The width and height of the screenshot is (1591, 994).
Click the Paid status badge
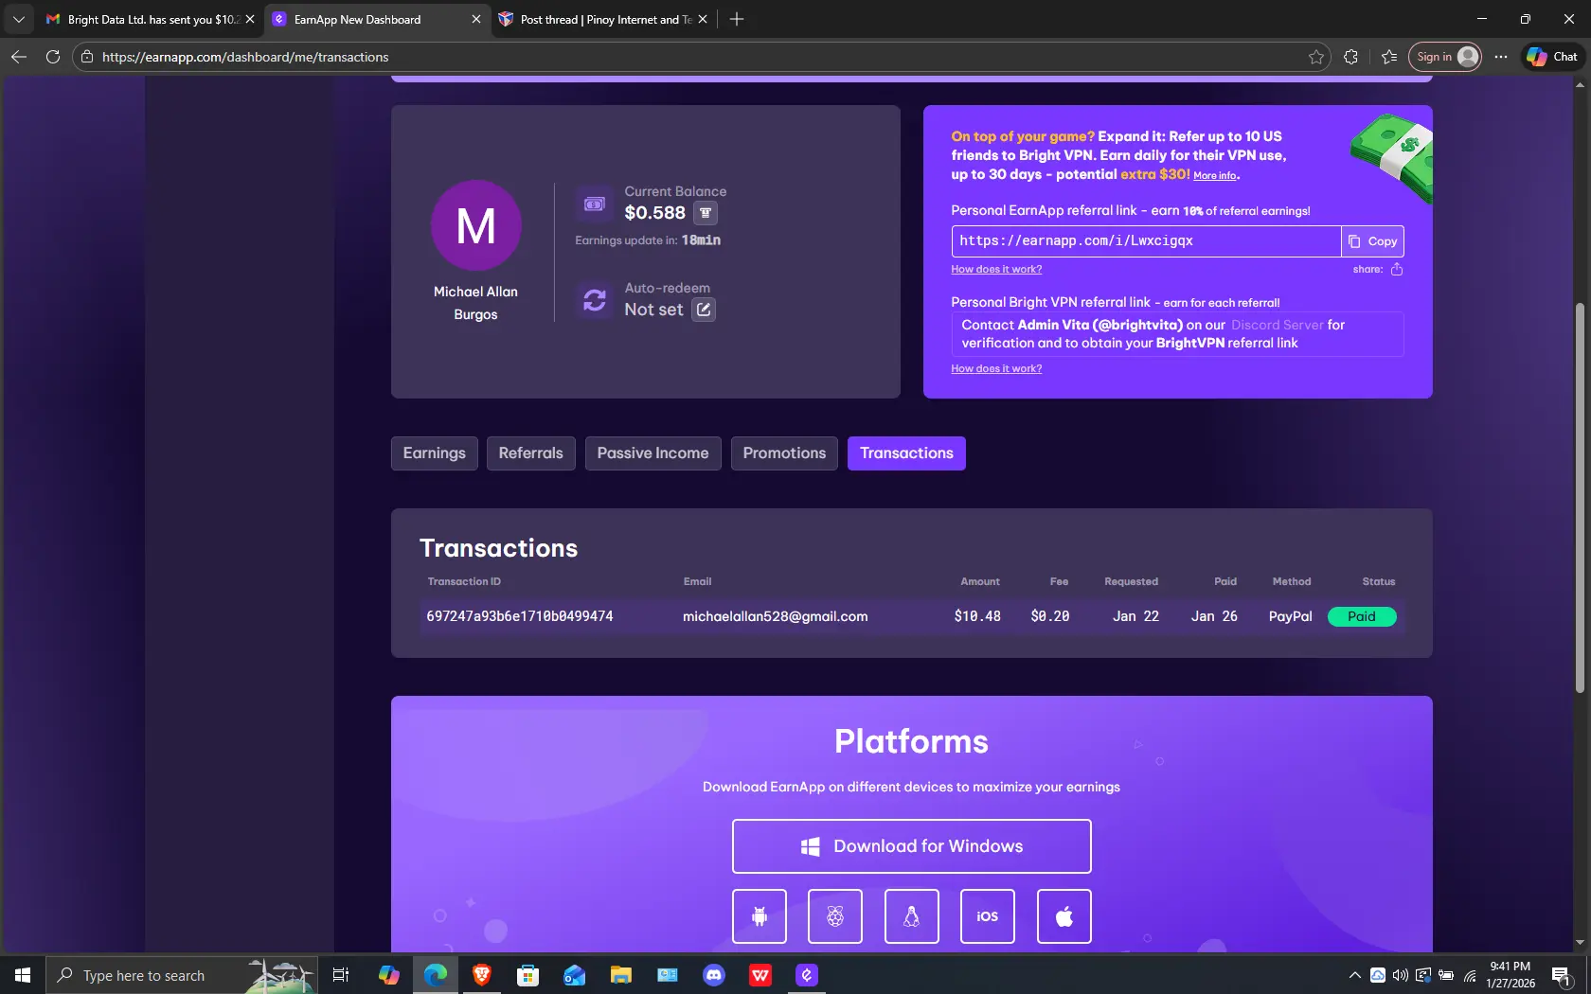(1362, 616)
